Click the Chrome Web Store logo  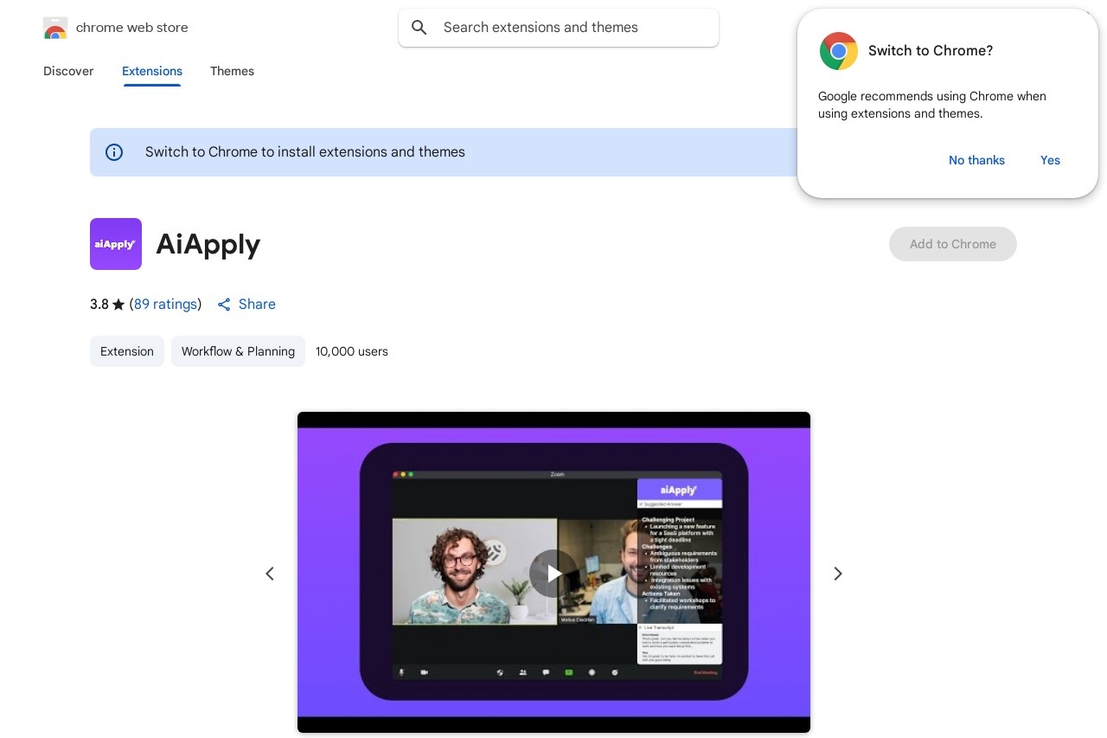pos(55,28)
